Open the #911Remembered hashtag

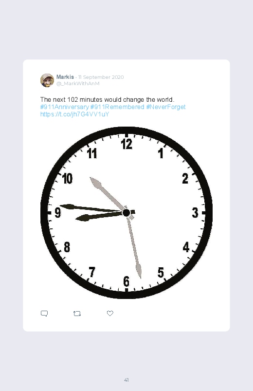[x=117, y=107]
